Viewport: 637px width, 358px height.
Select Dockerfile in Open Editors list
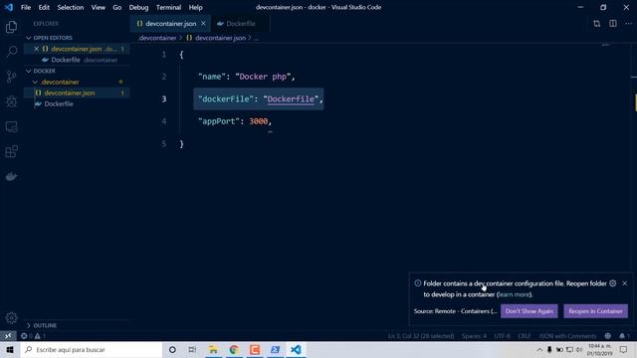click(78, 60)
